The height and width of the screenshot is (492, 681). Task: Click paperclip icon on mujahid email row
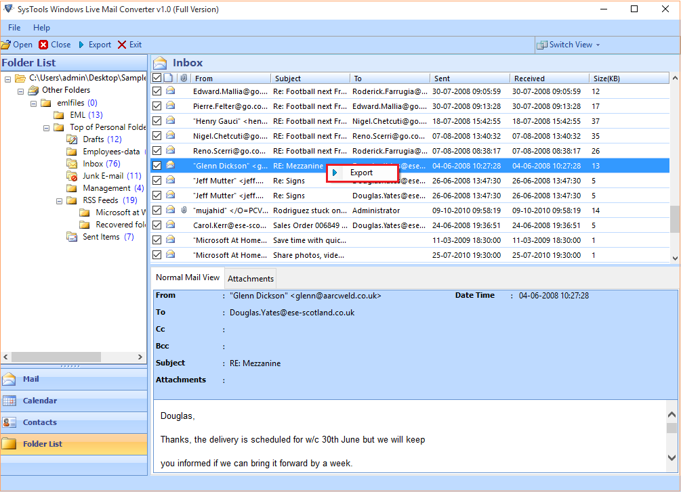click(184, 210)
